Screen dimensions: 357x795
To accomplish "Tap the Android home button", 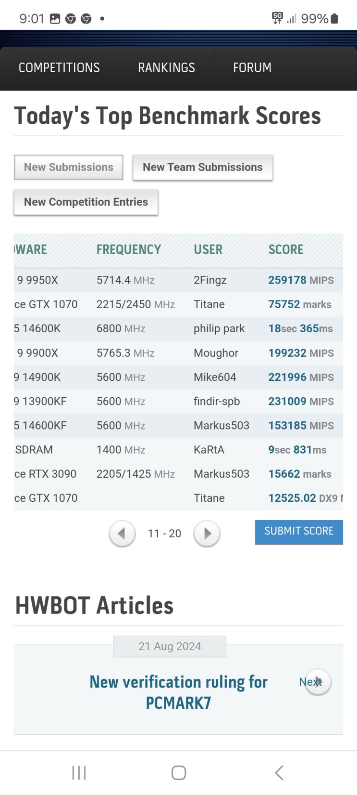I will coord(179,773).
